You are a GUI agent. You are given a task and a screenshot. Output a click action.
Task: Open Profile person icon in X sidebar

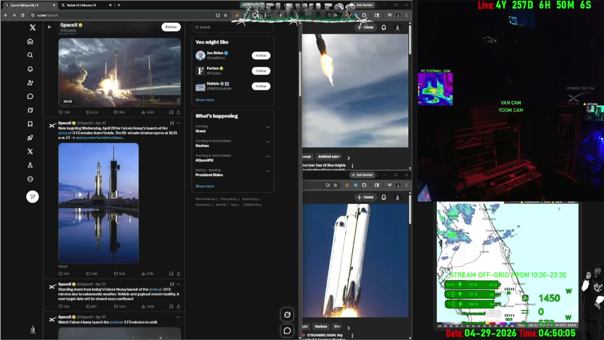[x=30, y=165]
